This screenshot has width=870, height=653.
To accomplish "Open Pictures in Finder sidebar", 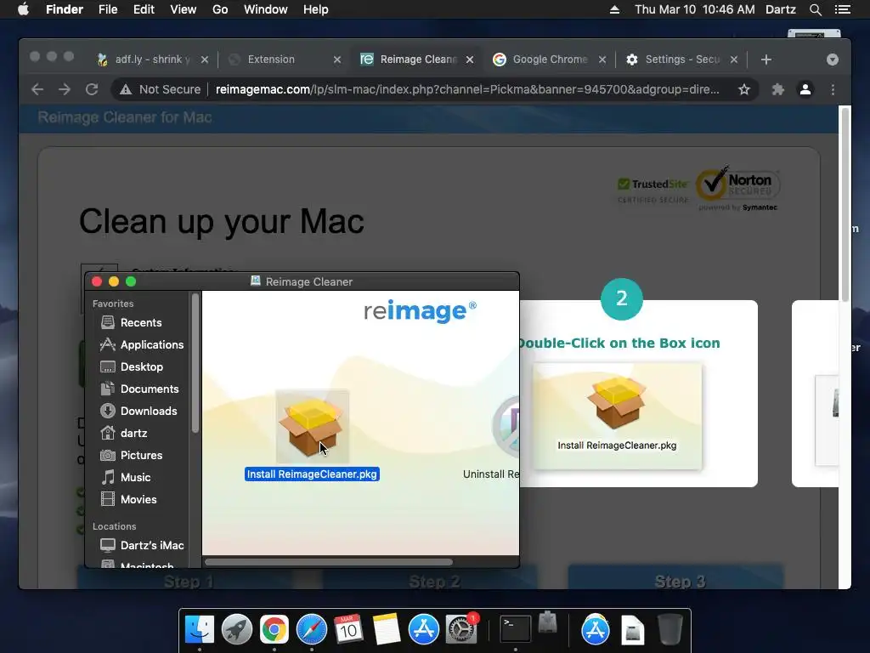I will [132, 456].
